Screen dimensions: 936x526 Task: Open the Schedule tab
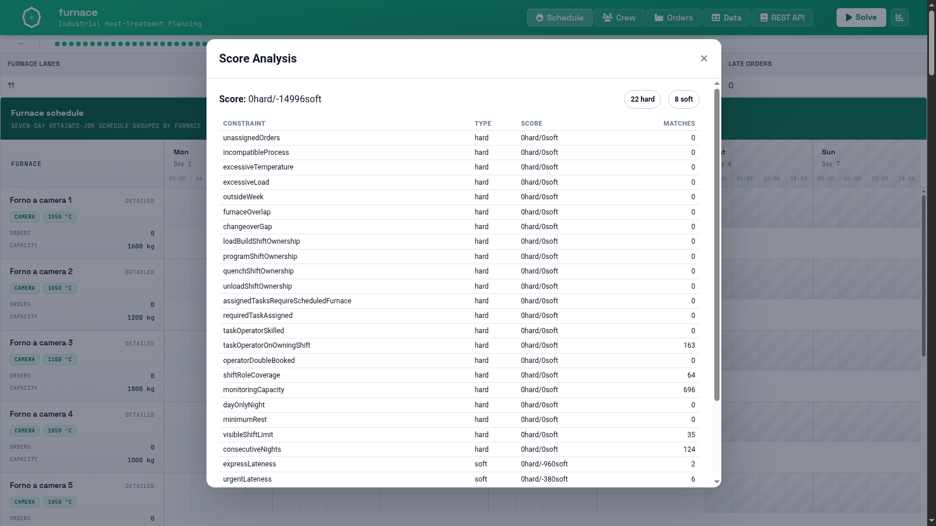(x=559, y=18)
